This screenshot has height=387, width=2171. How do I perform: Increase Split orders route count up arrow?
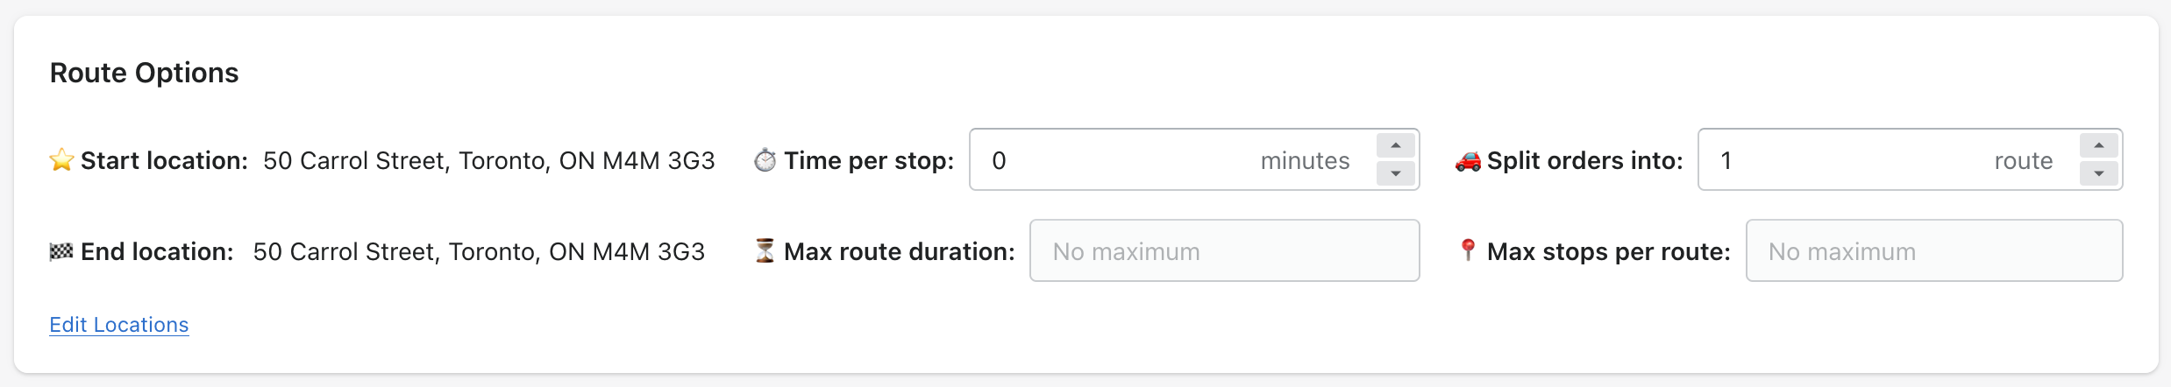point(2098,145)
